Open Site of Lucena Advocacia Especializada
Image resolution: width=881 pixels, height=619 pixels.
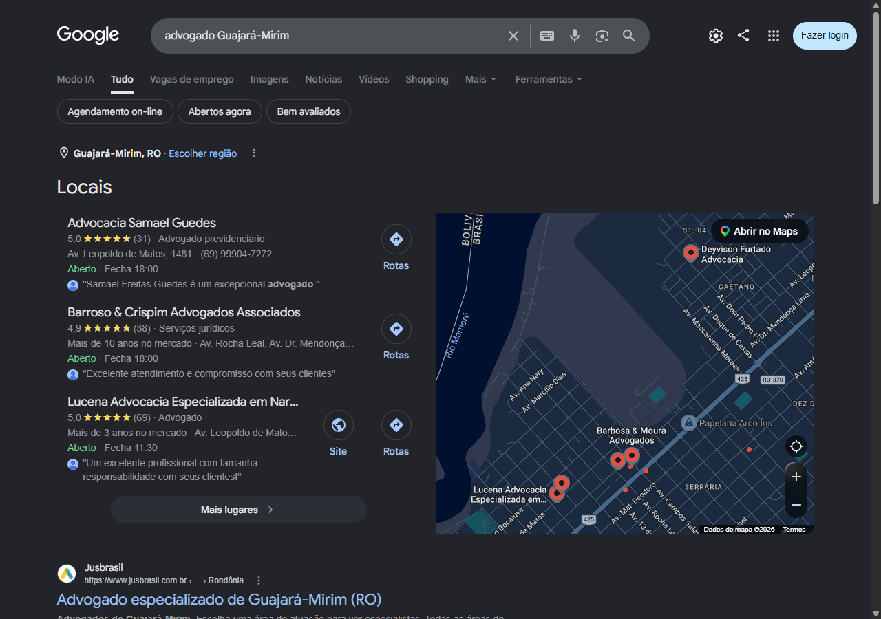pos(338,434)
